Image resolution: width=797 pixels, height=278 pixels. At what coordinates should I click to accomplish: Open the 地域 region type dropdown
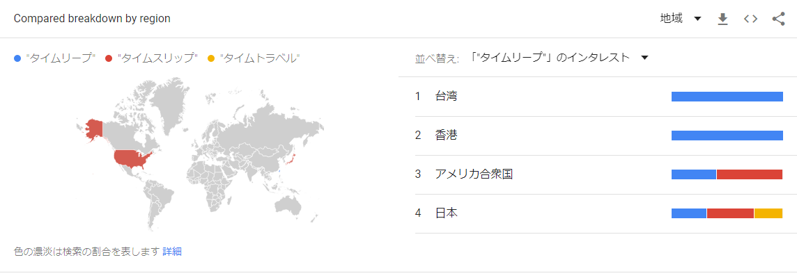[x=681, y=19]
